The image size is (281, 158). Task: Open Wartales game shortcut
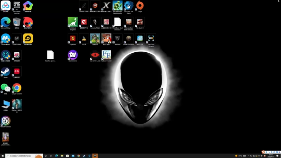coord(117,39)
